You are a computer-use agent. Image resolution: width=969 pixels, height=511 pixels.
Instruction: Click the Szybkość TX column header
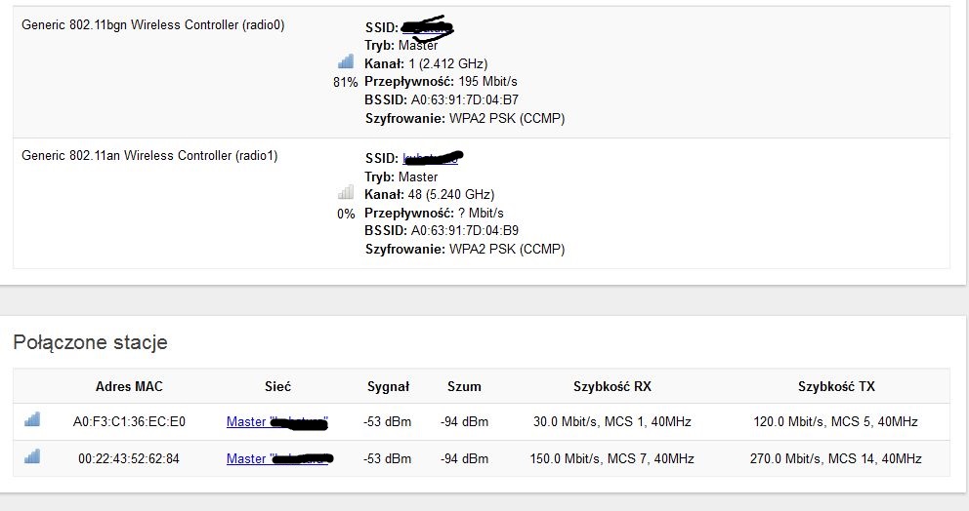(836, 386)
